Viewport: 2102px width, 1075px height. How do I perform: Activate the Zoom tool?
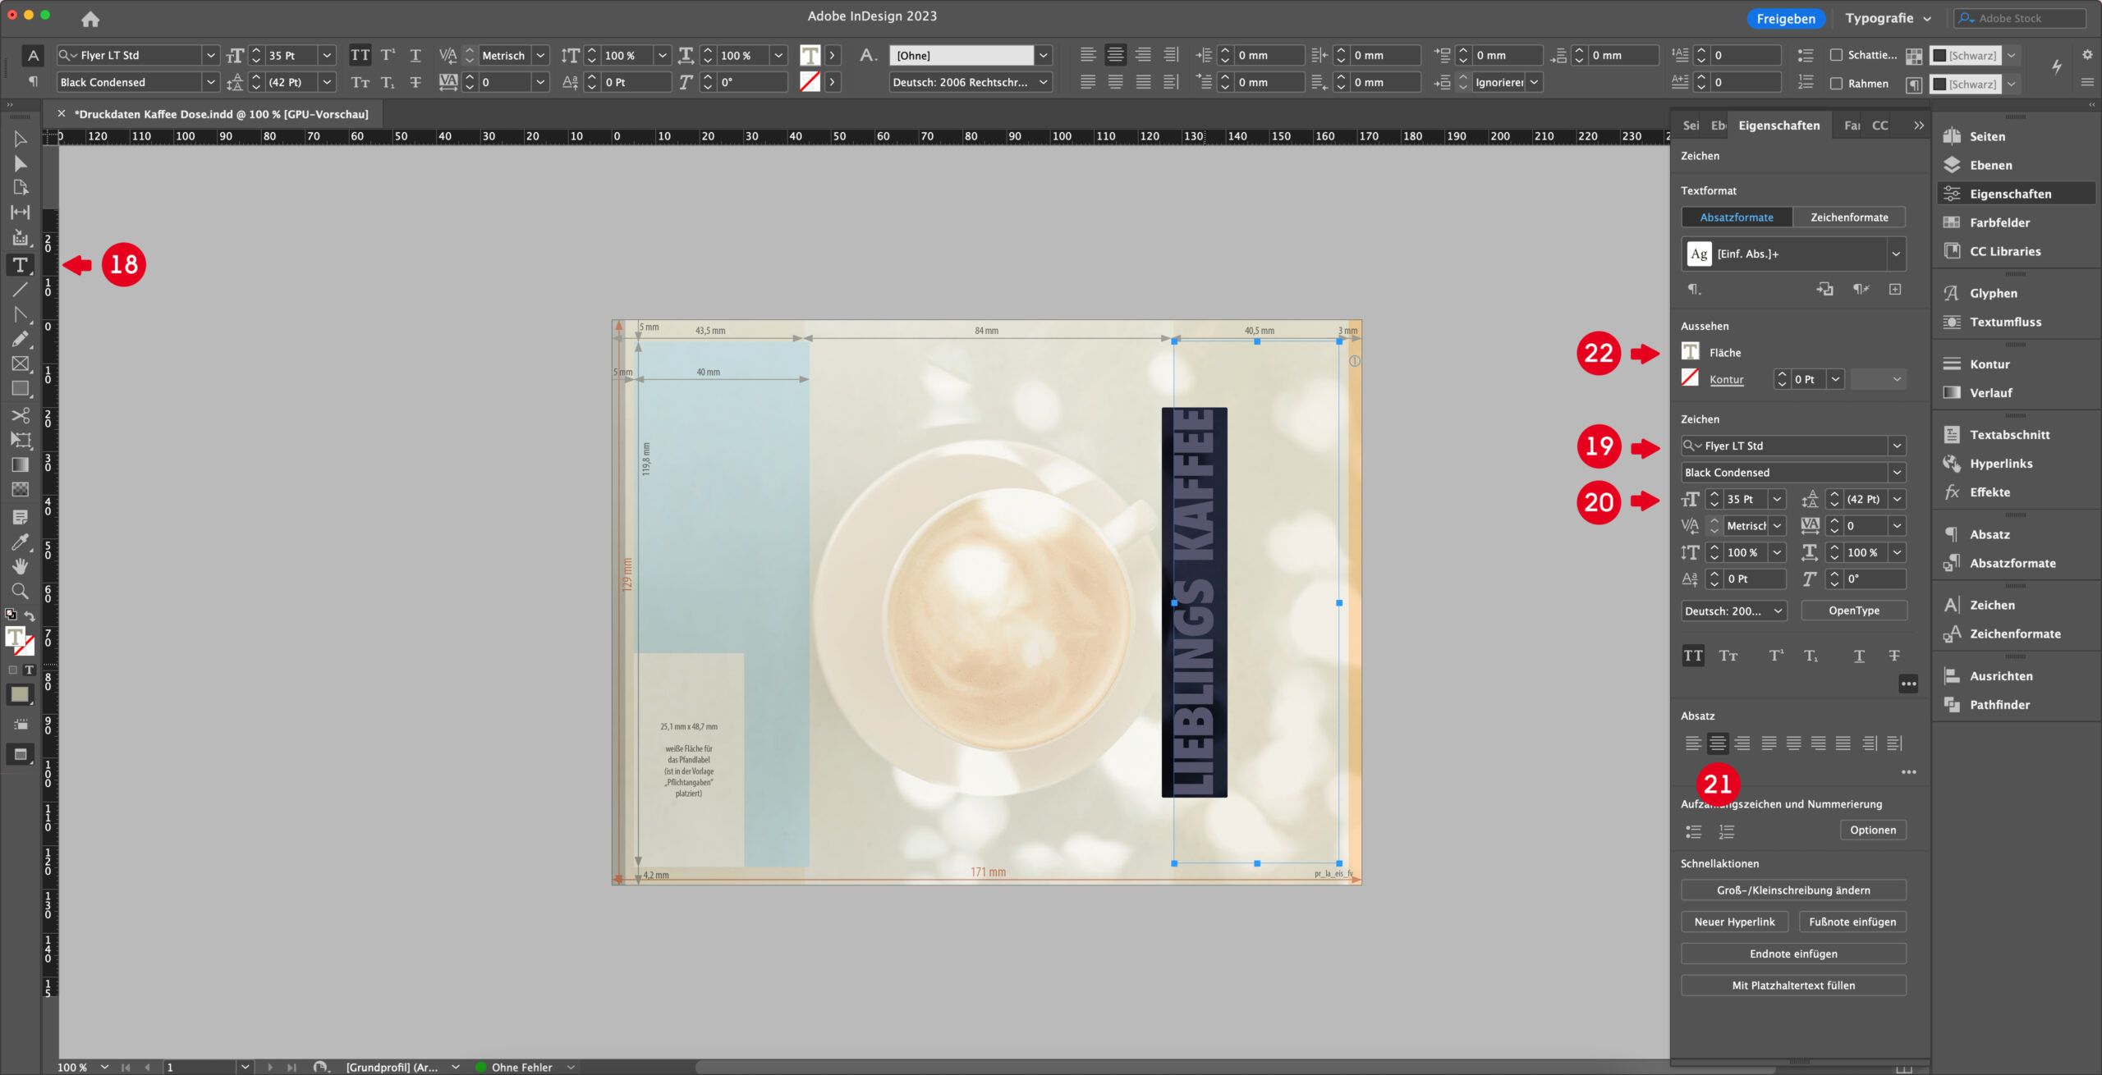coord(21,591)
